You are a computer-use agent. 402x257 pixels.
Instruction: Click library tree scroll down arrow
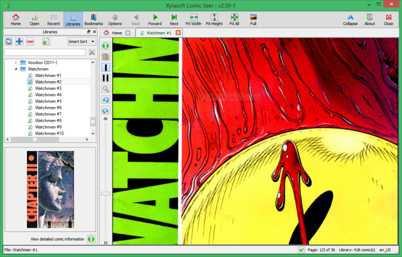93,134
